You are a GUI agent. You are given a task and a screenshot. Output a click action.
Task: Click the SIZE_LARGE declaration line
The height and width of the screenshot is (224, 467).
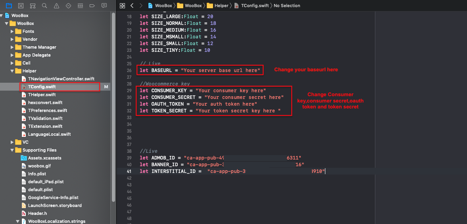click(x=176, y=17)
